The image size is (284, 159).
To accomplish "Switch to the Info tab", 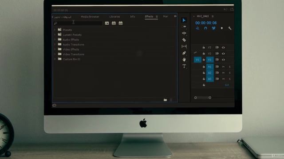I will pos(132,17).
